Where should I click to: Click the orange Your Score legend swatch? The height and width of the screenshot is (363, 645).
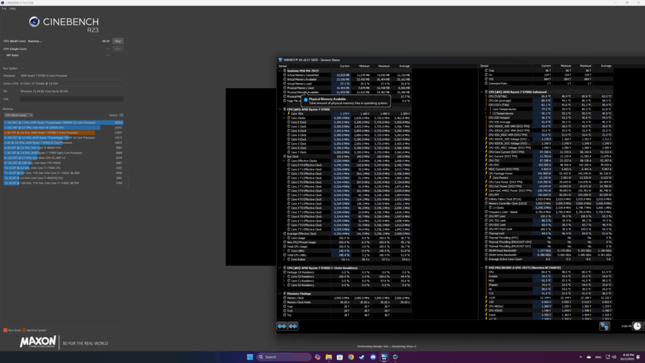[5, 330]
